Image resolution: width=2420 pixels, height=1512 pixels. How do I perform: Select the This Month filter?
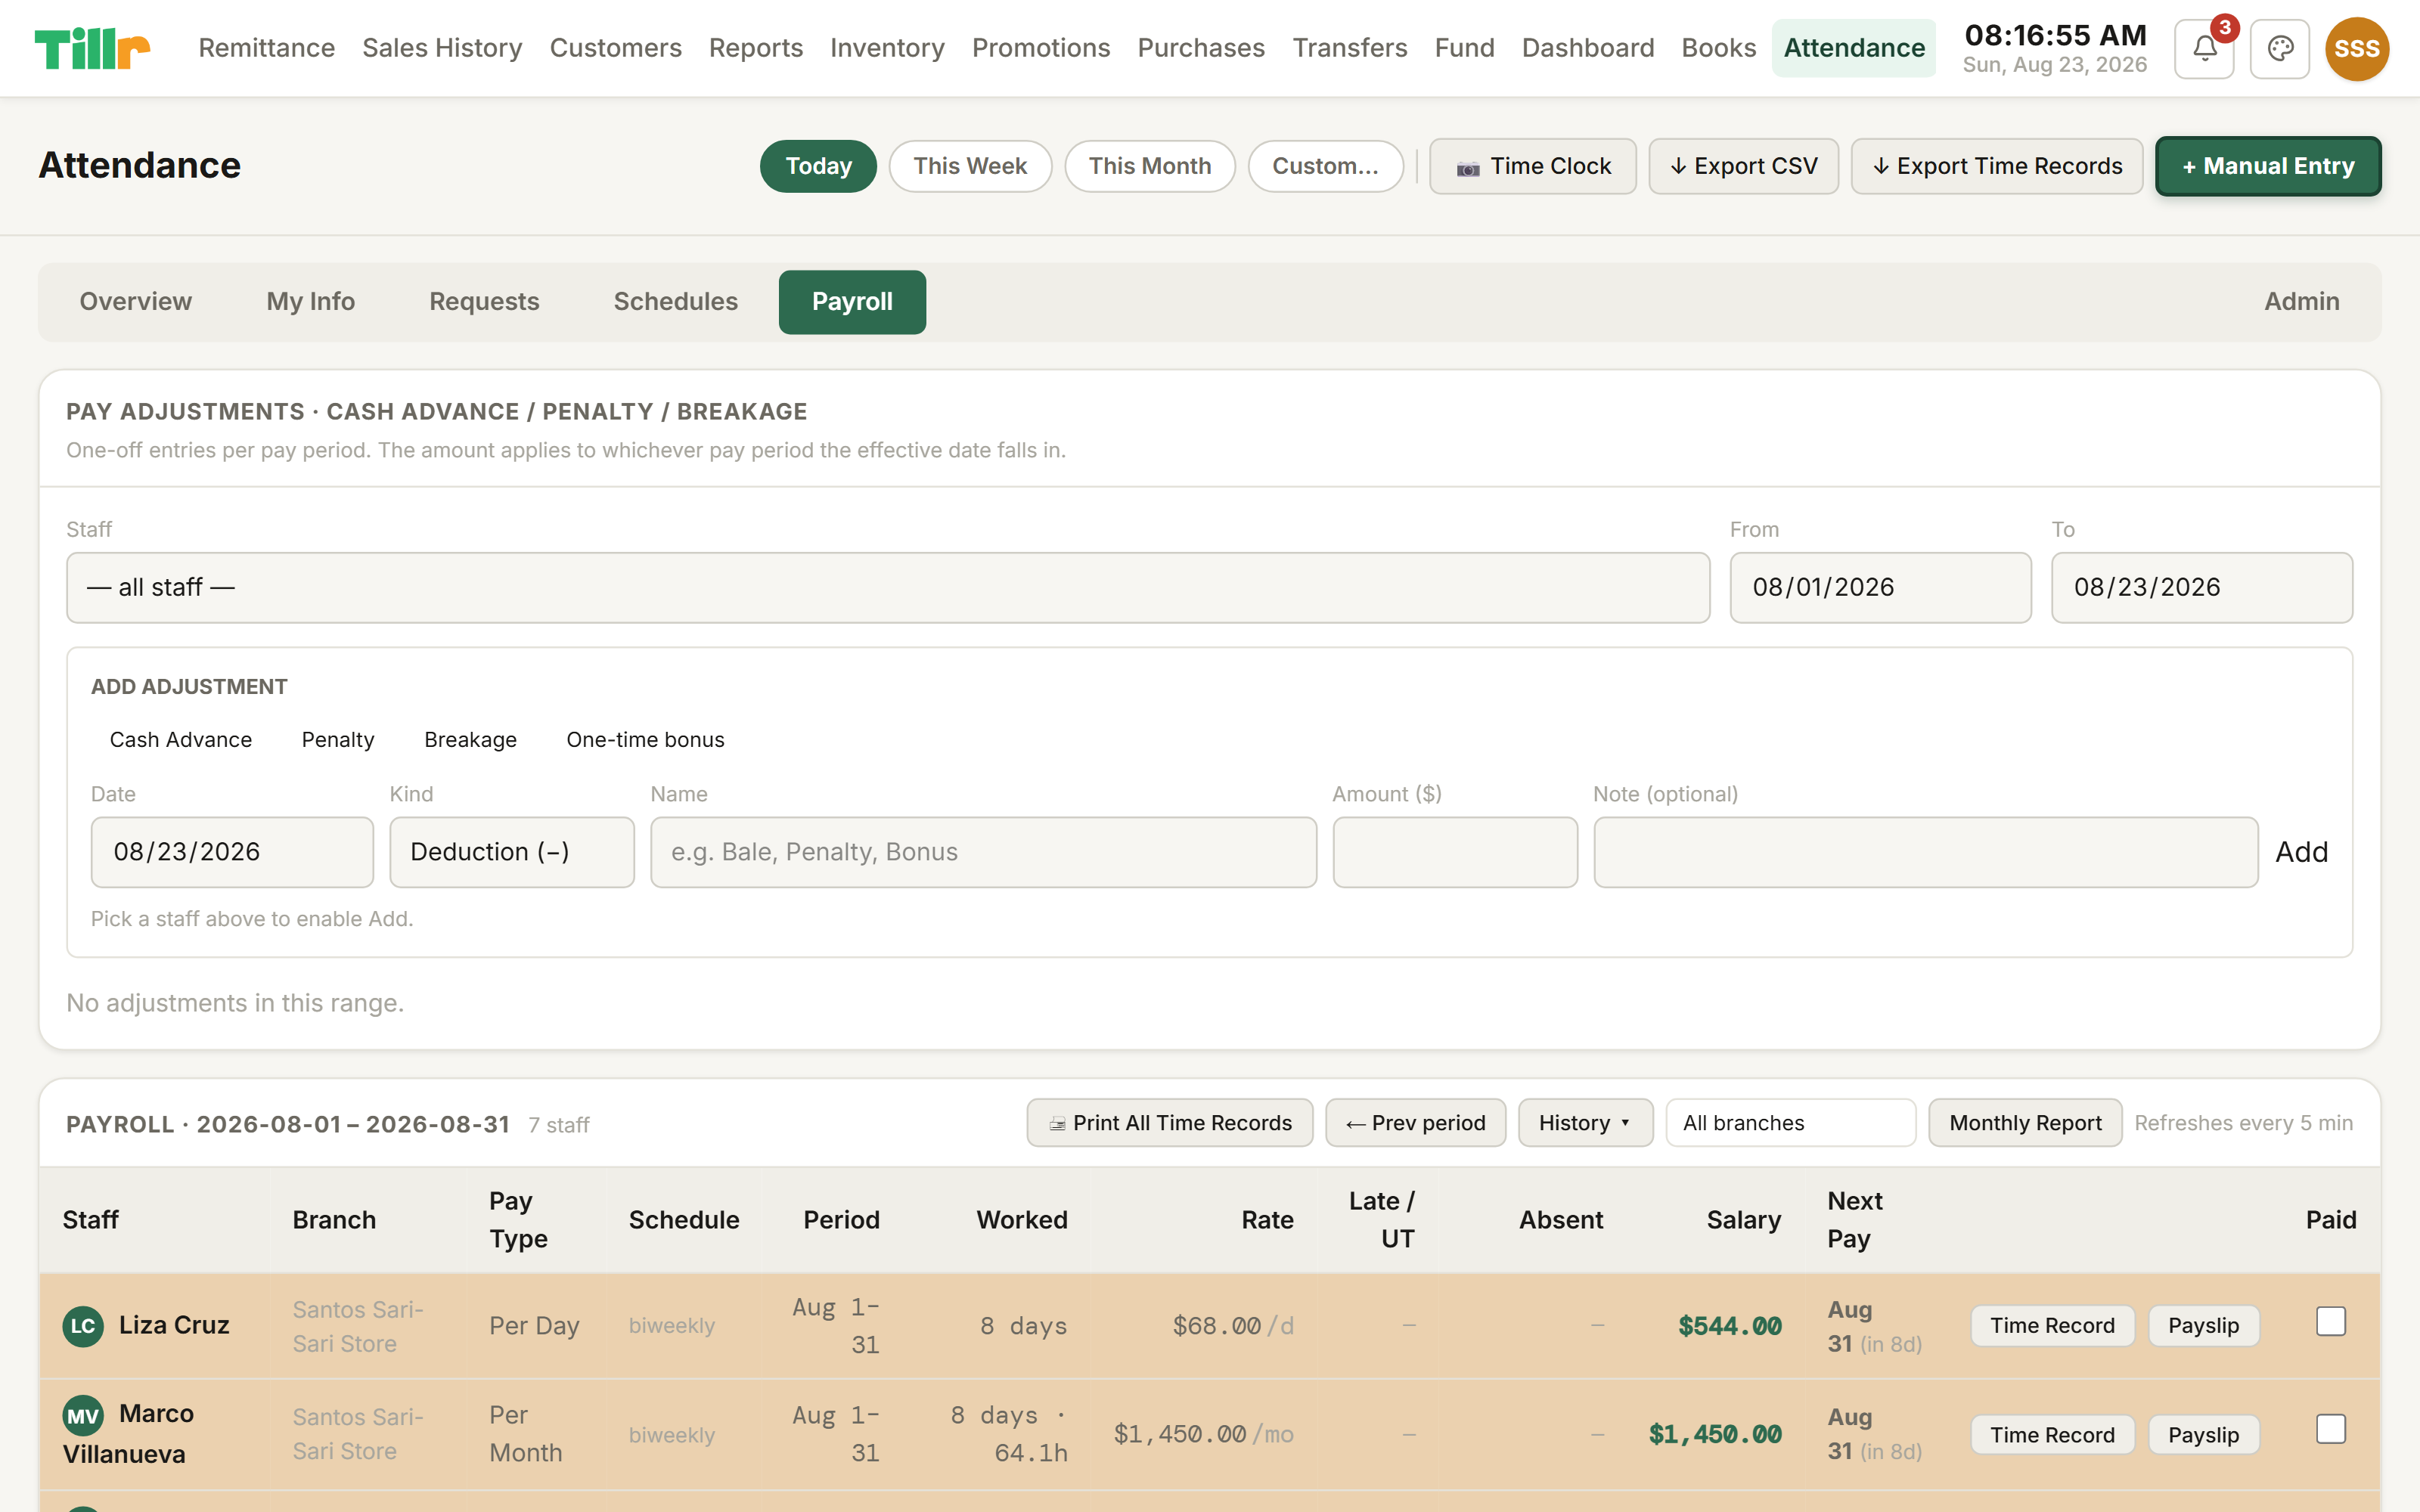coord(1149,166)
